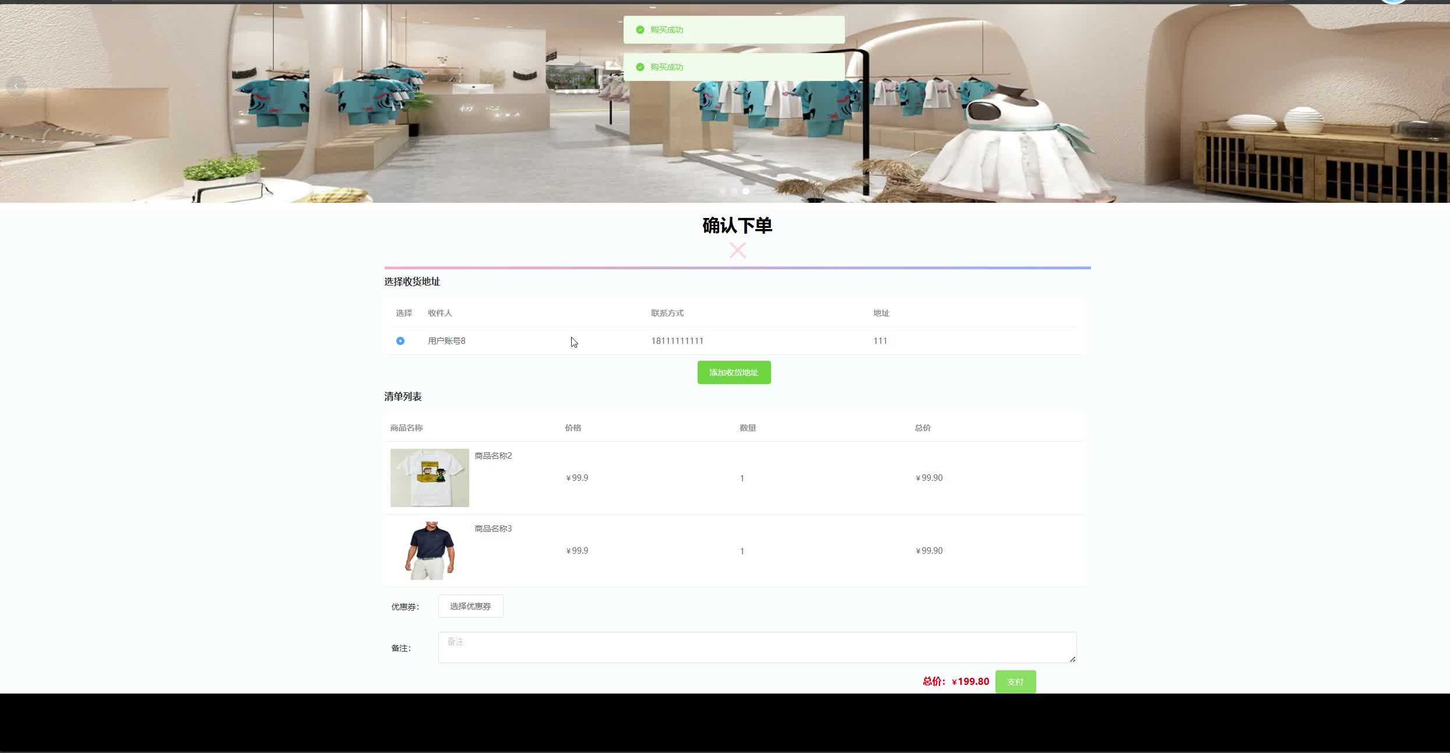The height and width of the screenshot is (753, 1450).
Task: Click the 商品名称2 product name
Action: 493,456
